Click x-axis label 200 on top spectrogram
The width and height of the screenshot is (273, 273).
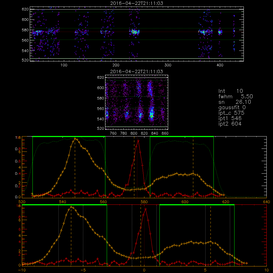(x=116, y=65)
